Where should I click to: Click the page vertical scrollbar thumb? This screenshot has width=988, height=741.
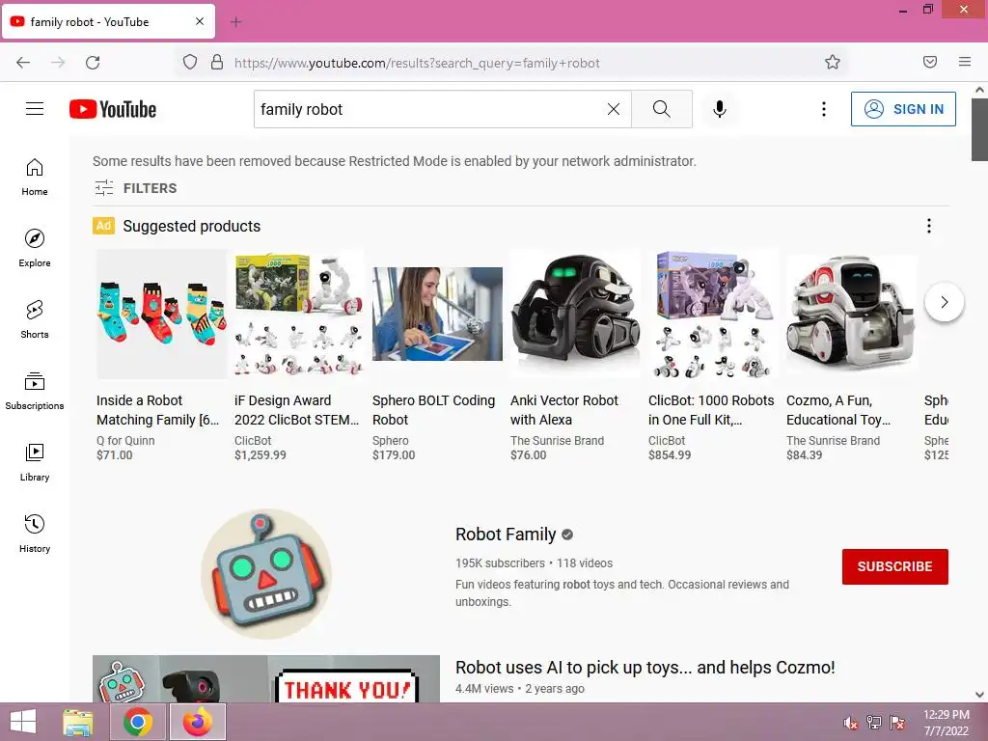click(979, 129)
